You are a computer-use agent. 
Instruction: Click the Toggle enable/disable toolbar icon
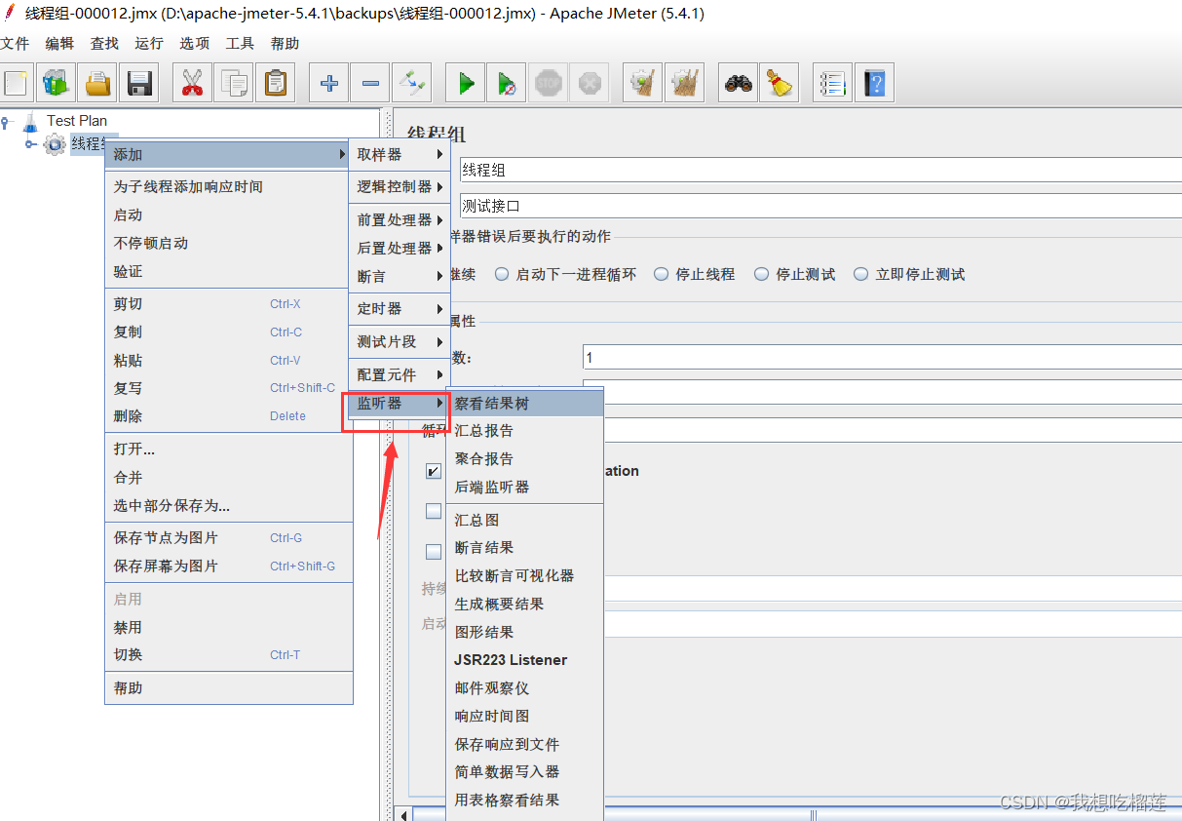click(411, 83)
